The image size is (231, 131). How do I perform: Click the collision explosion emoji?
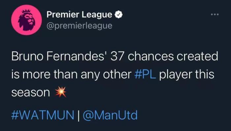coord(61,92)
